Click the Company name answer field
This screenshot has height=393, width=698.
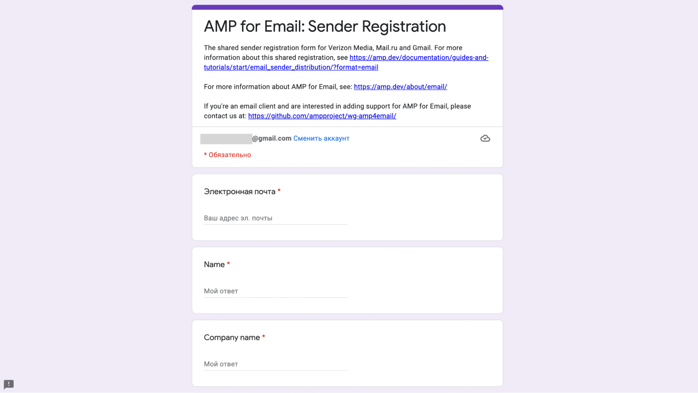(275, 363)
